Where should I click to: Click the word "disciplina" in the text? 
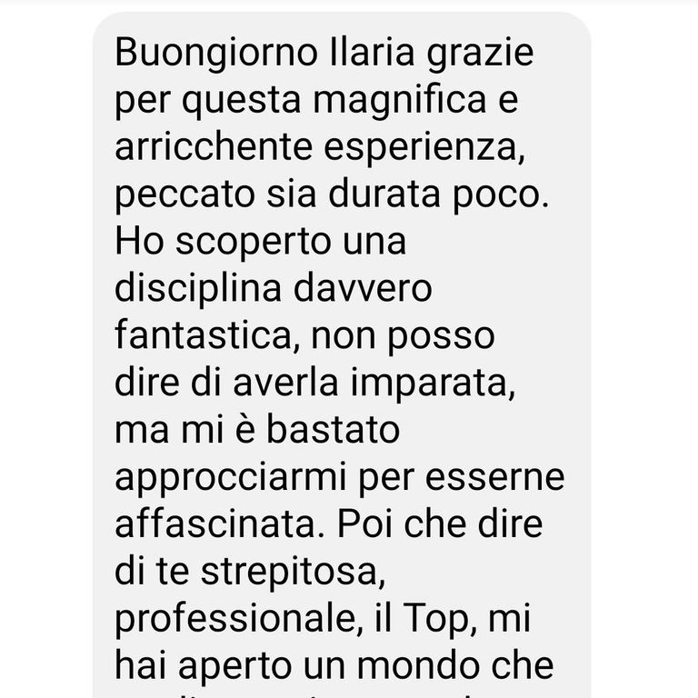(x=198, y=290)
